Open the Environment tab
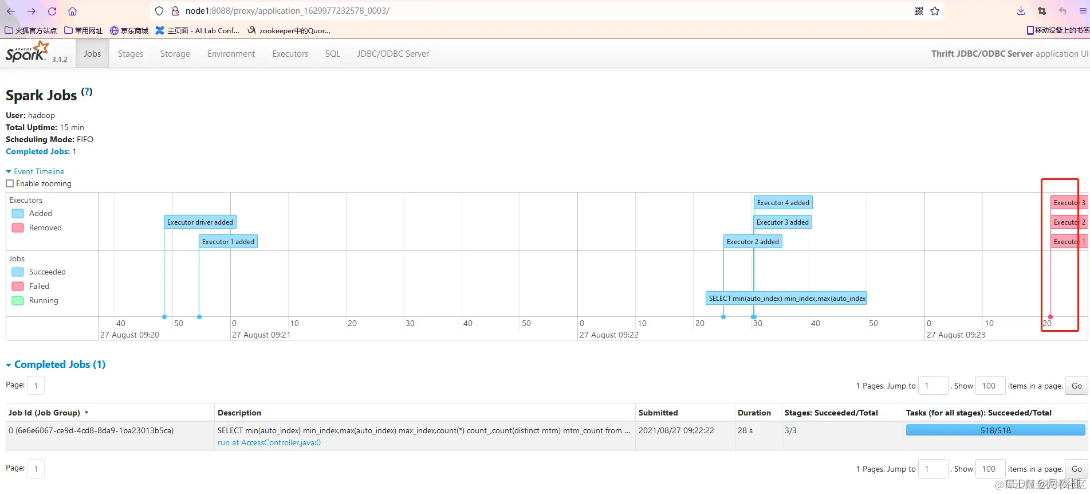Image resolution: width=1090 pixels, height=494 pixels. 231,54
